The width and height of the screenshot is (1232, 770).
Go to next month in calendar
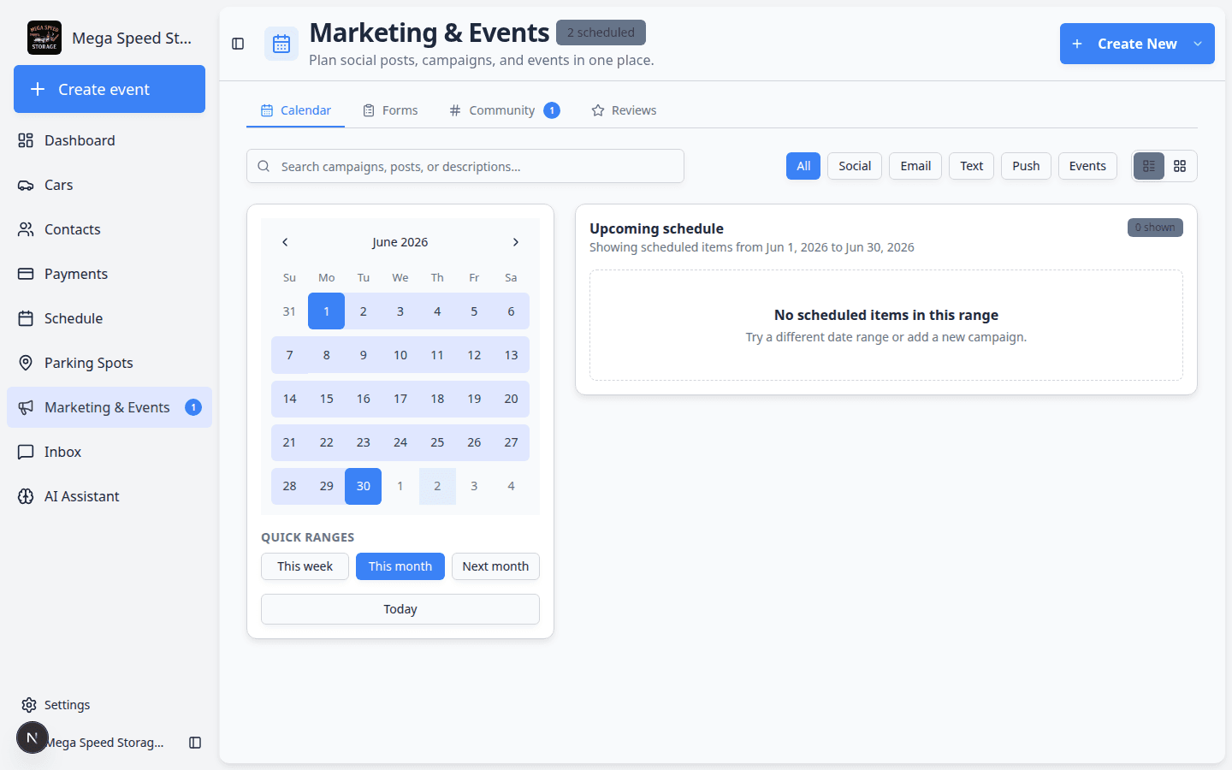click(515, 242)
